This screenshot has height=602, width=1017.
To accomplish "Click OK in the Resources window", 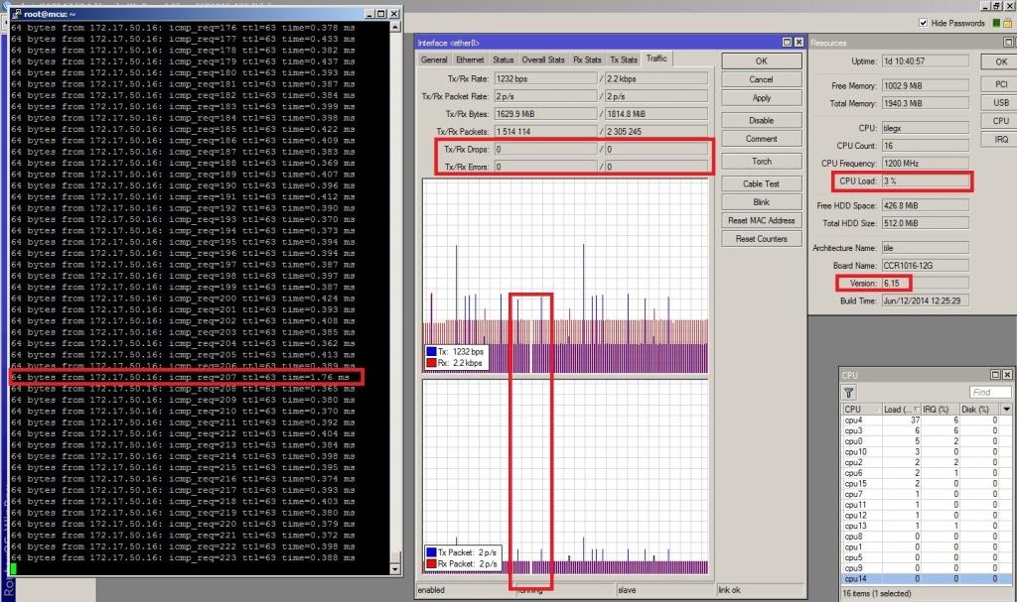I will (1000, 61).
